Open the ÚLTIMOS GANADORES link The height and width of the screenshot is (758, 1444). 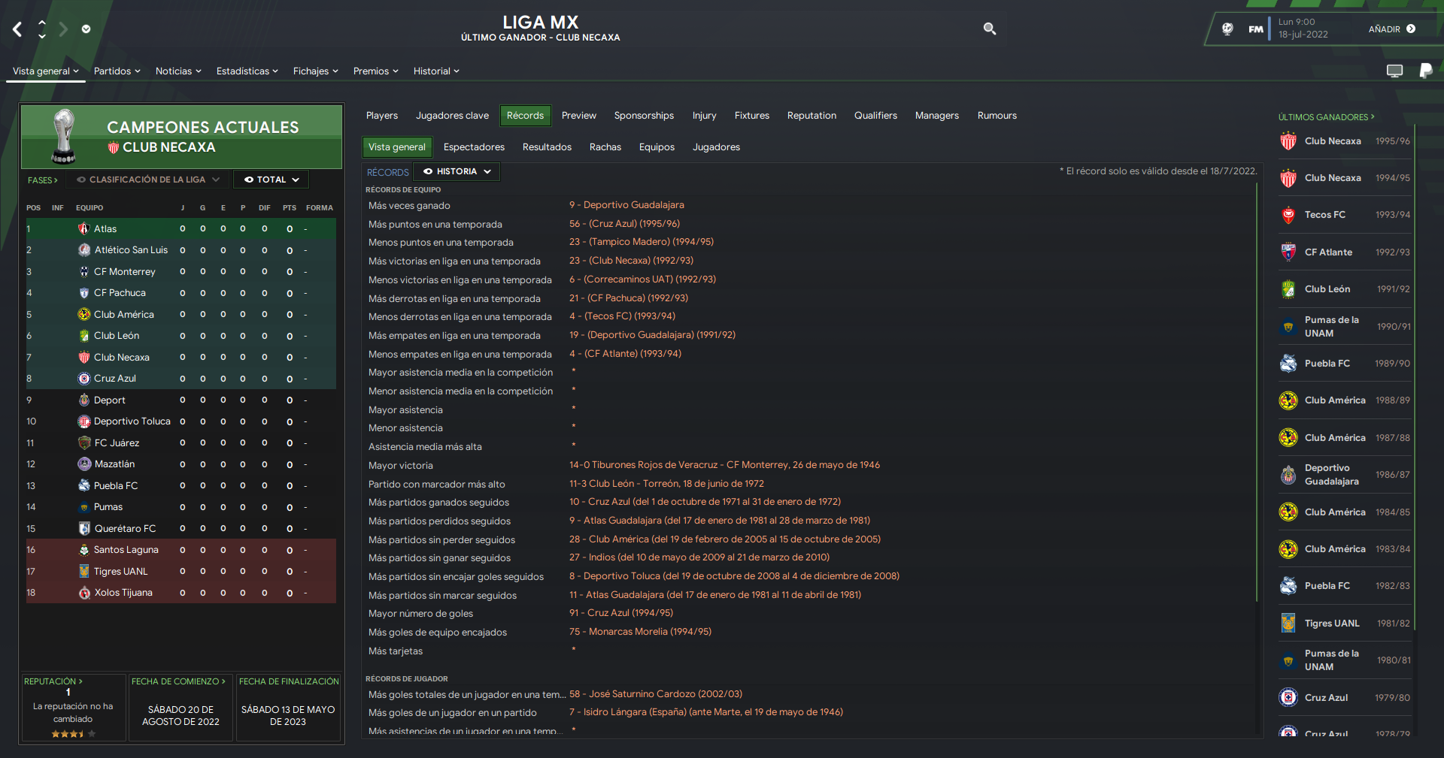click(x=1326, y=117)
